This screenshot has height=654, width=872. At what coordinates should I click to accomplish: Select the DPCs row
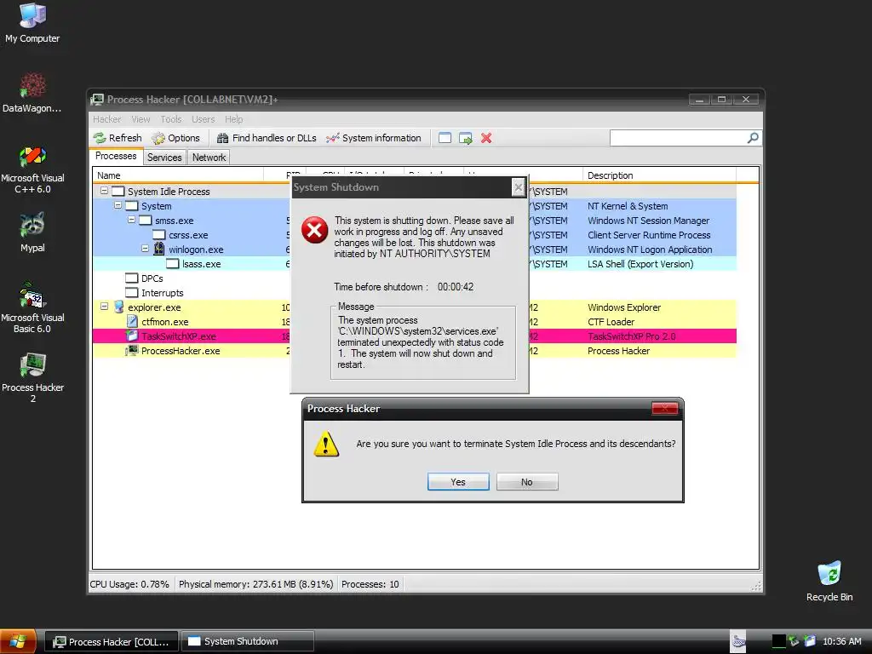coord(415,278)
